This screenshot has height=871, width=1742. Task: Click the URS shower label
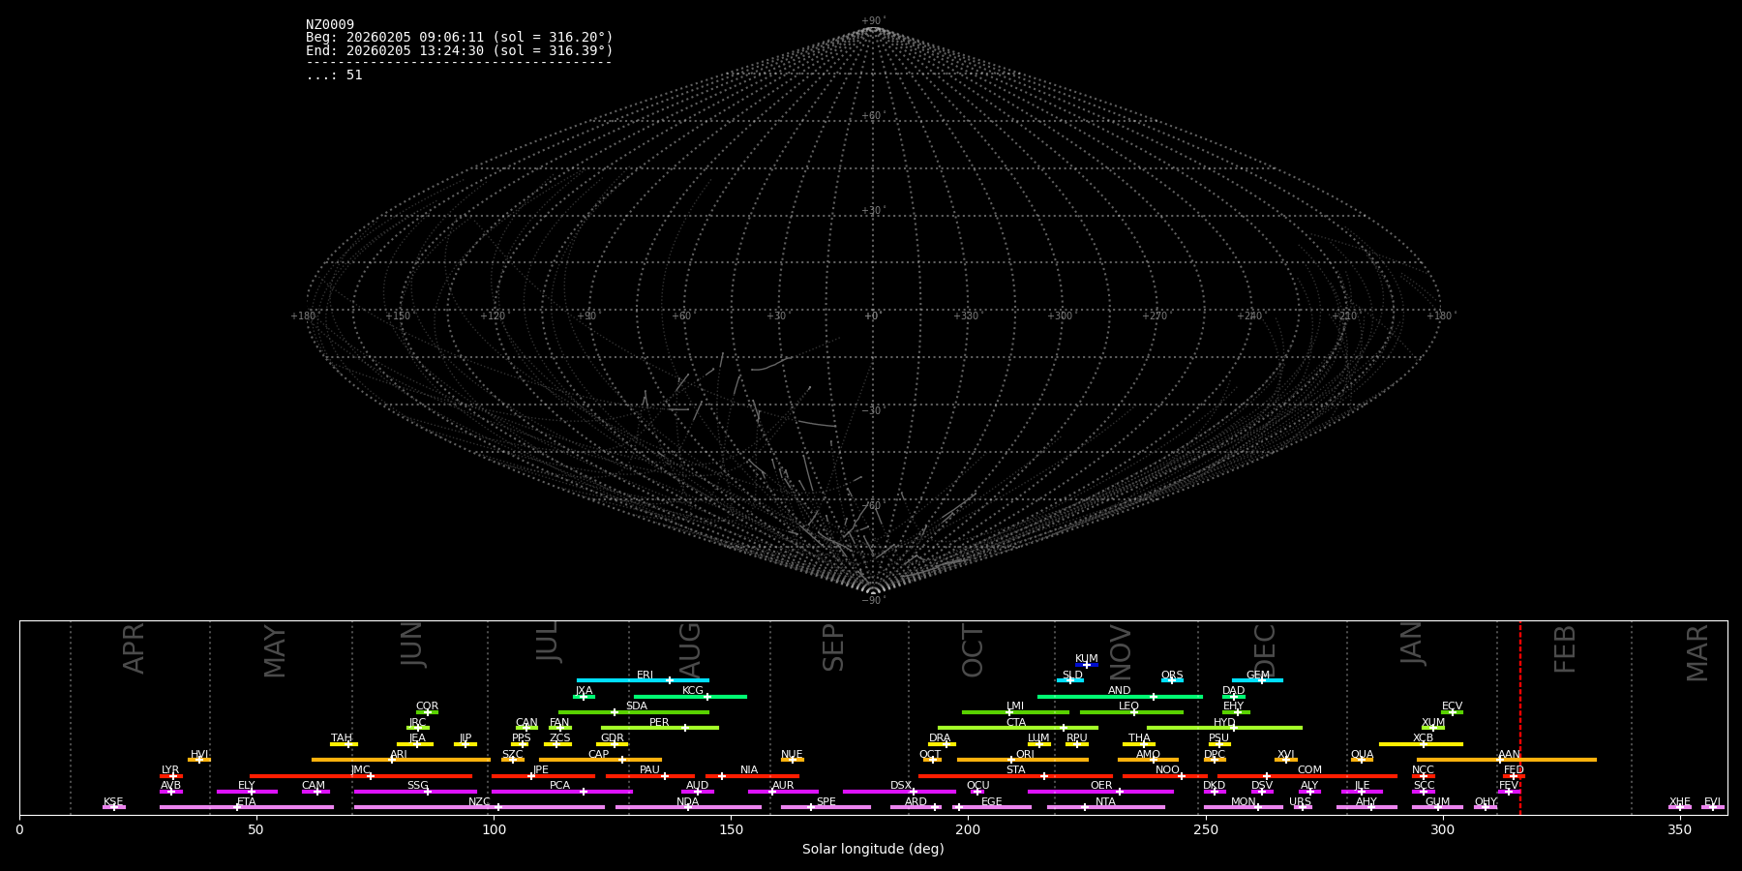1300,802
